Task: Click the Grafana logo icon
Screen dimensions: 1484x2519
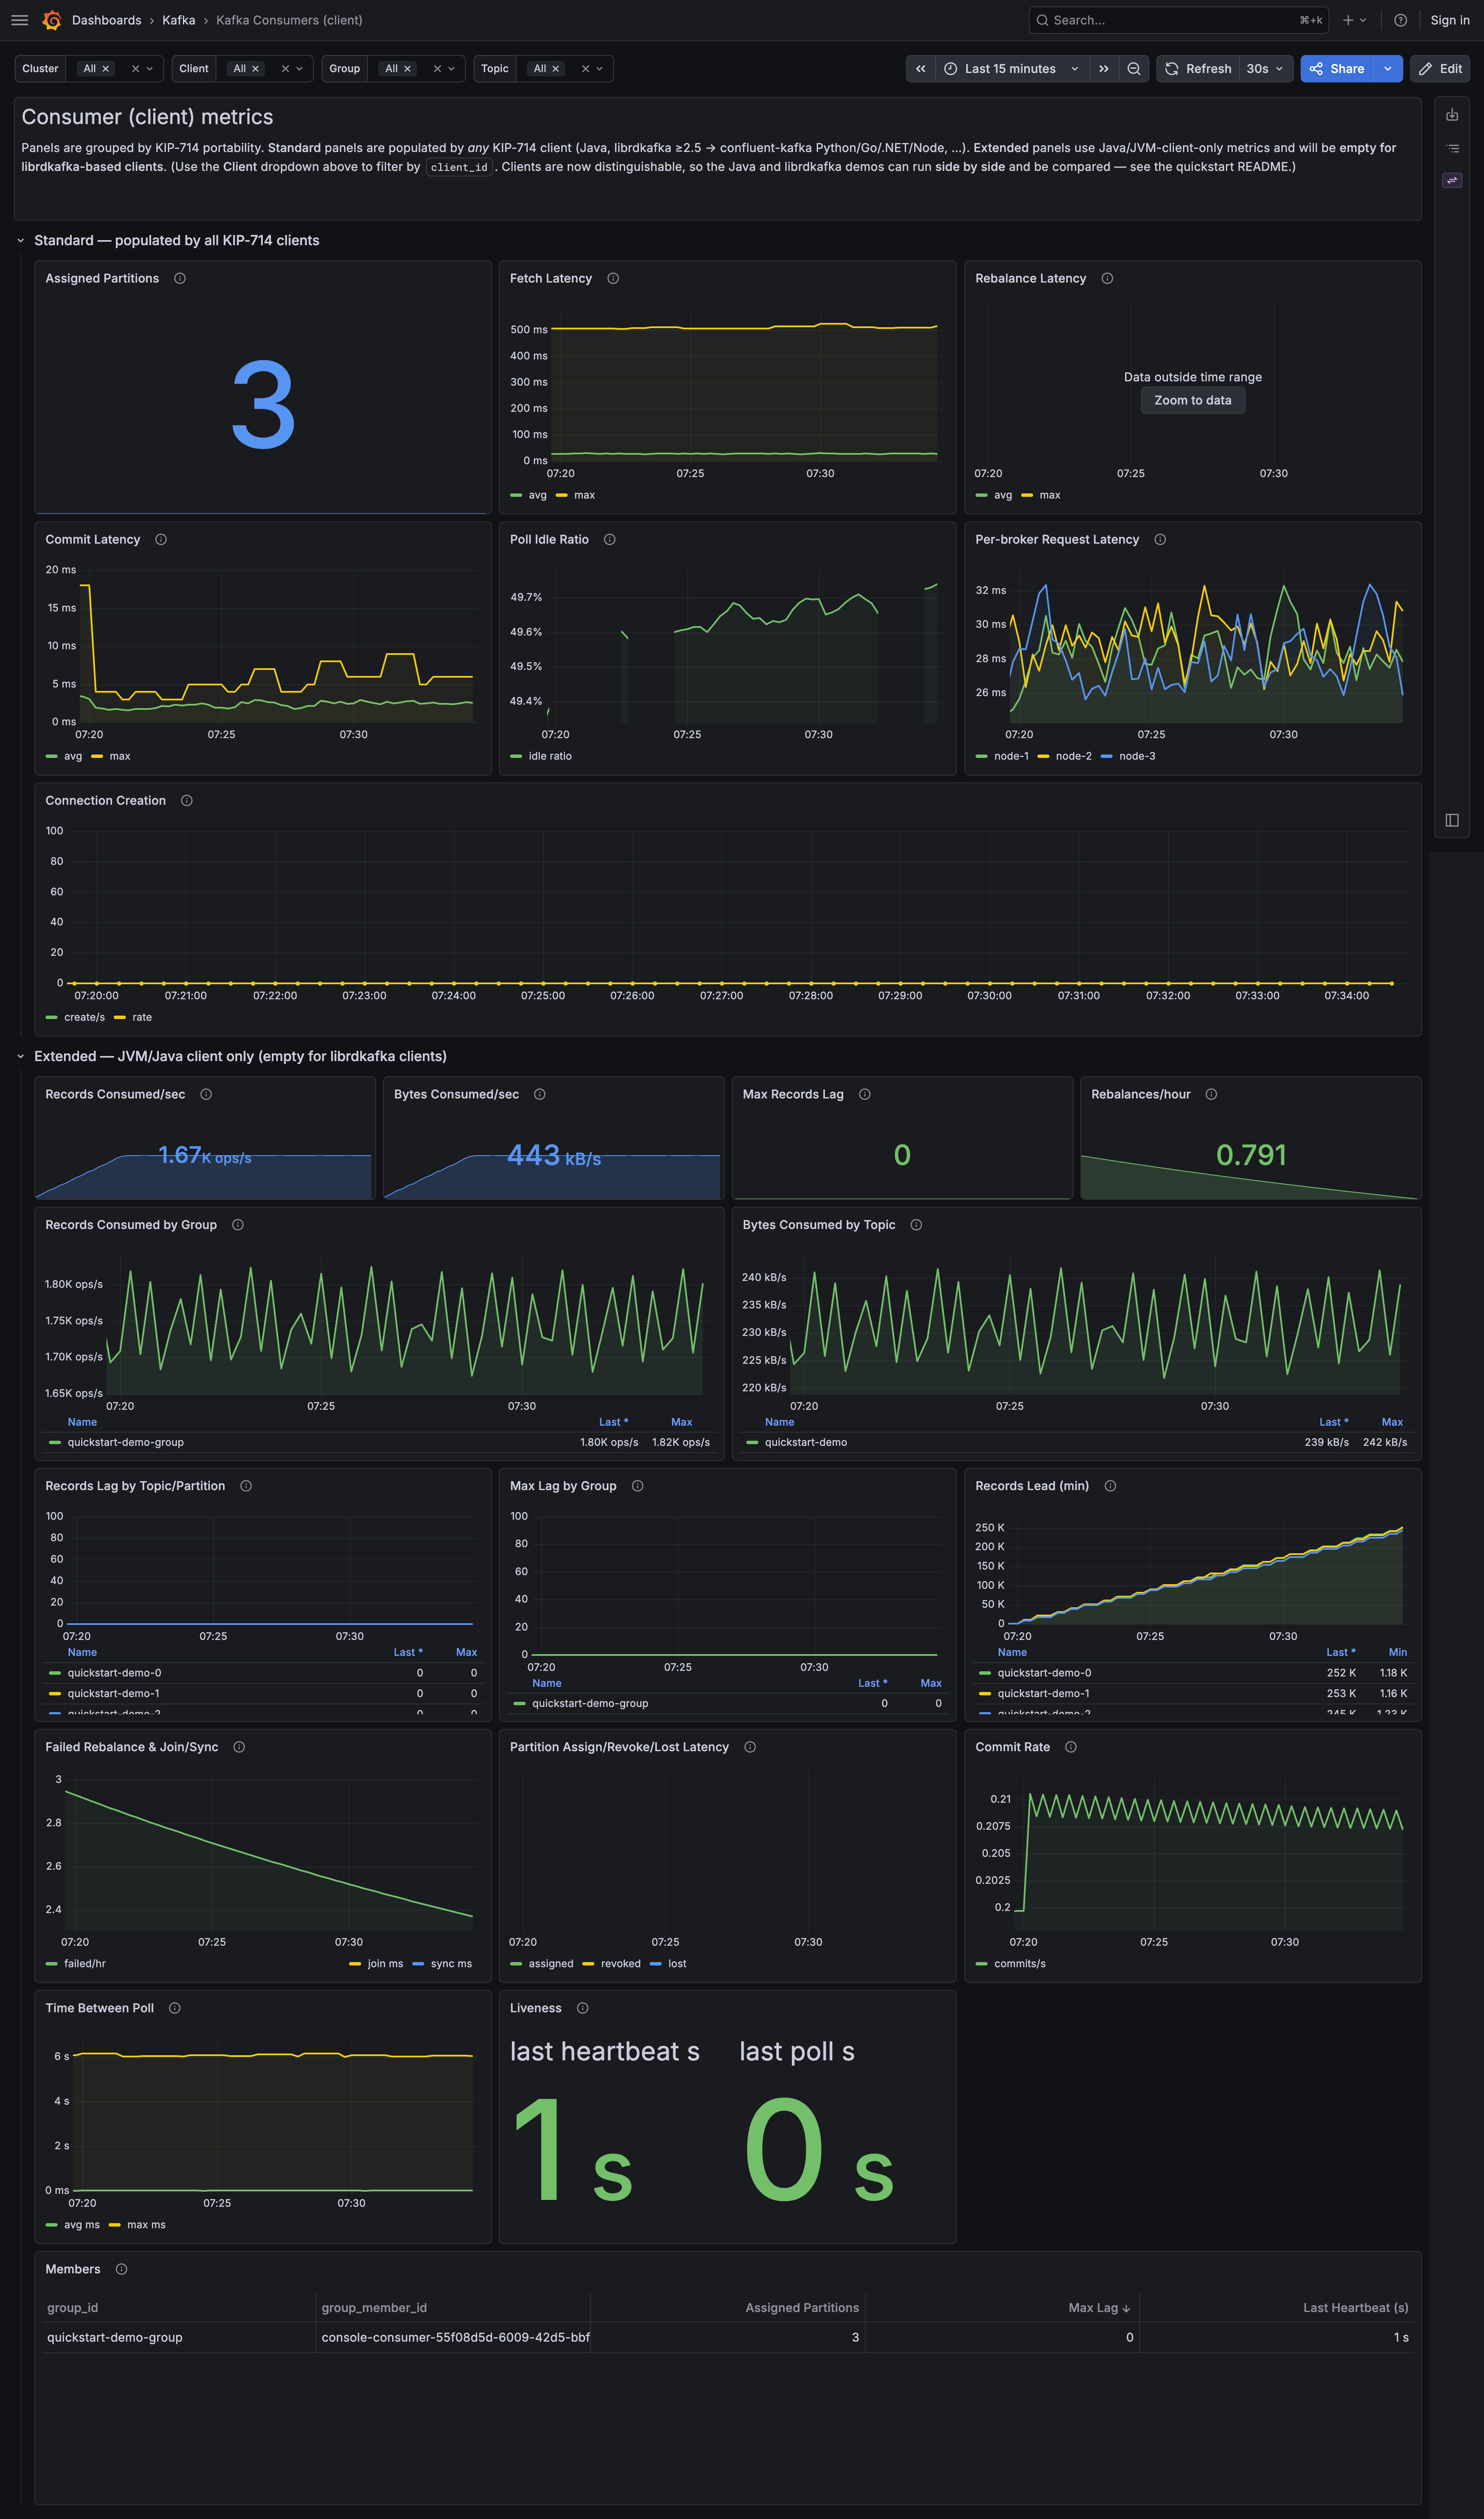Action: coord(52,20)
